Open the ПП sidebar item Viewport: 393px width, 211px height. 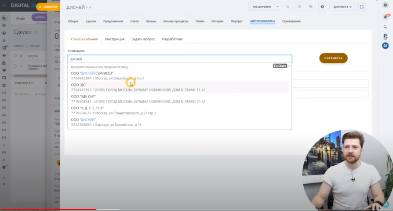tap(4, 108)
